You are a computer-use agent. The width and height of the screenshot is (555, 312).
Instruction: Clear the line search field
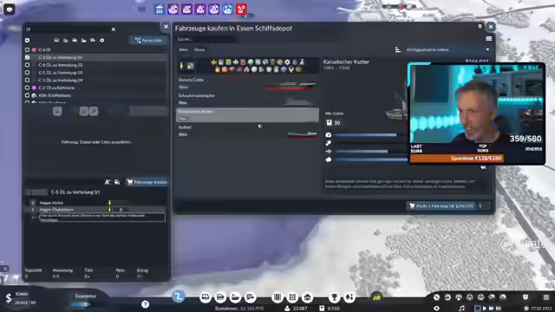tap(114, 29)
